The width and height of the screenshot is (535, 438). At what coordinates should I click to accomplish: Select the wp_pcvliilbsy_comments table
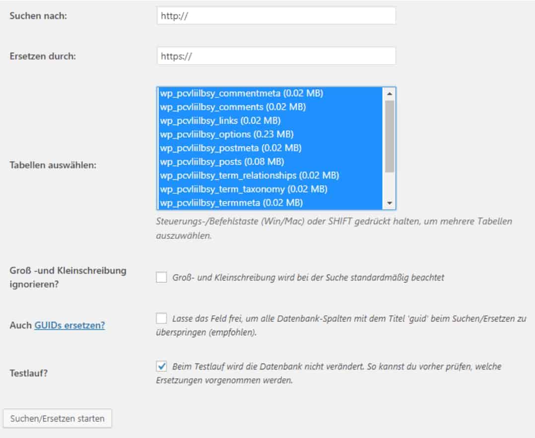click(232, 107)
